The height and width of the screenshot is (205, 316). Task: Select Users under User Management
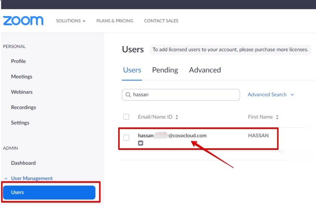pos(49,192)
